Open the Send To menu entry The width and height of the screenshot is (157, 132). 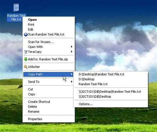pyautogui.click(x=49, y=82)
